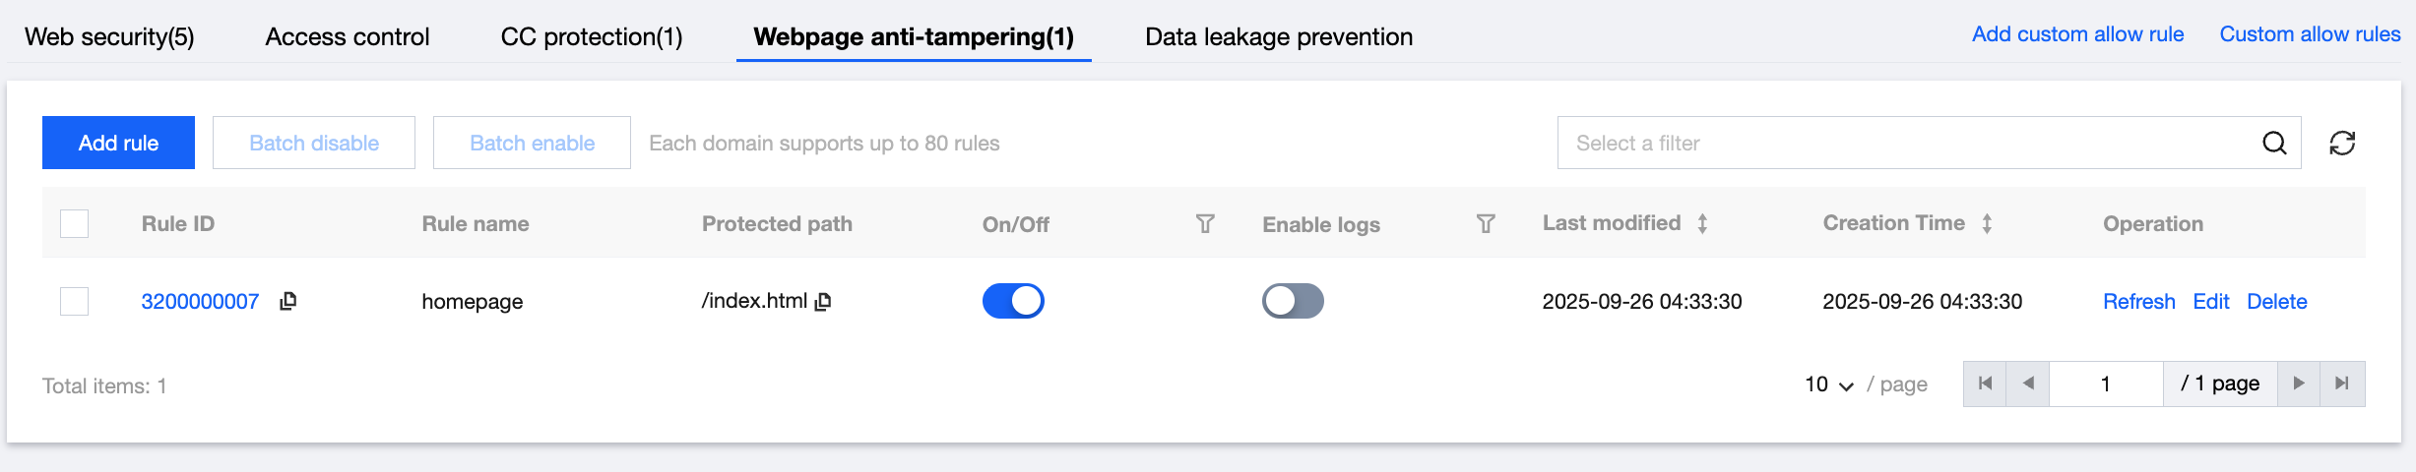Go to the last page arrow
The height and width of the screenshot is (472, 2416).
(2342, 383)
